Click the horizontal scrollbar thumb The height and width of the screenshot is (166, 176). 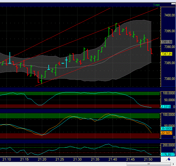(149, 164)
